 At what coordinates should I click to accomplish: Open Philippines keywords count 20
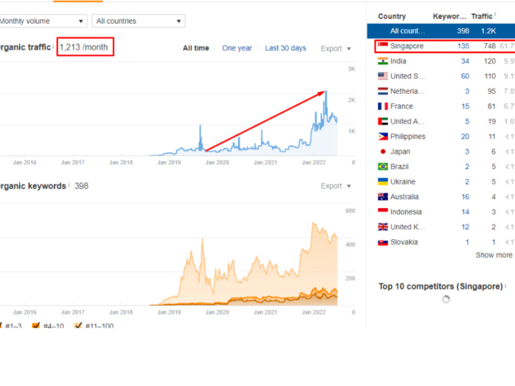[465, 136]
